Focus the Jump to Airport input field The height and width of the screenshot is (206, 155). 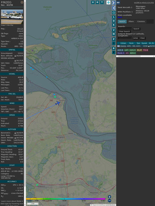pyautogui.click(x=125, y=38)
